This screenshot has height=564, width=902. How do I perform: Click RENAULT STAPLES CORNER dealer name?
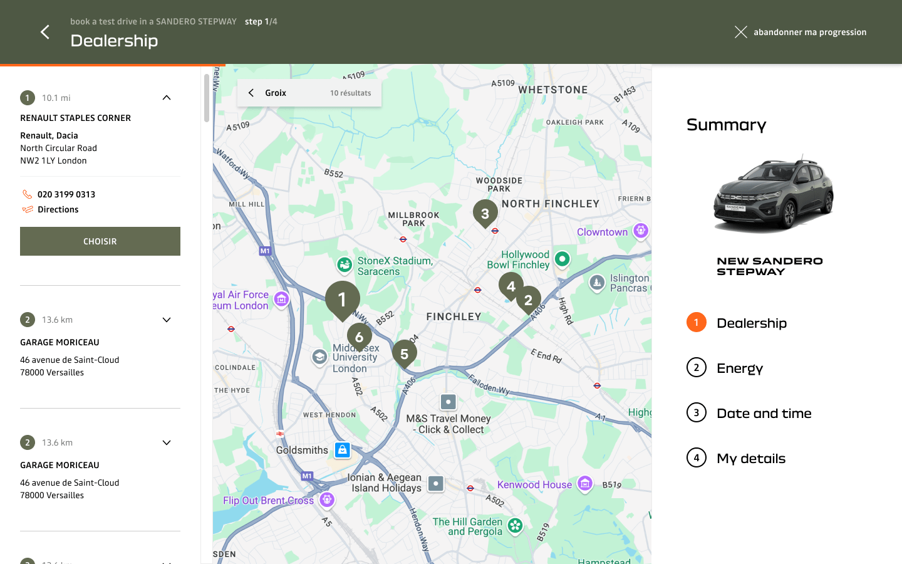75,118
